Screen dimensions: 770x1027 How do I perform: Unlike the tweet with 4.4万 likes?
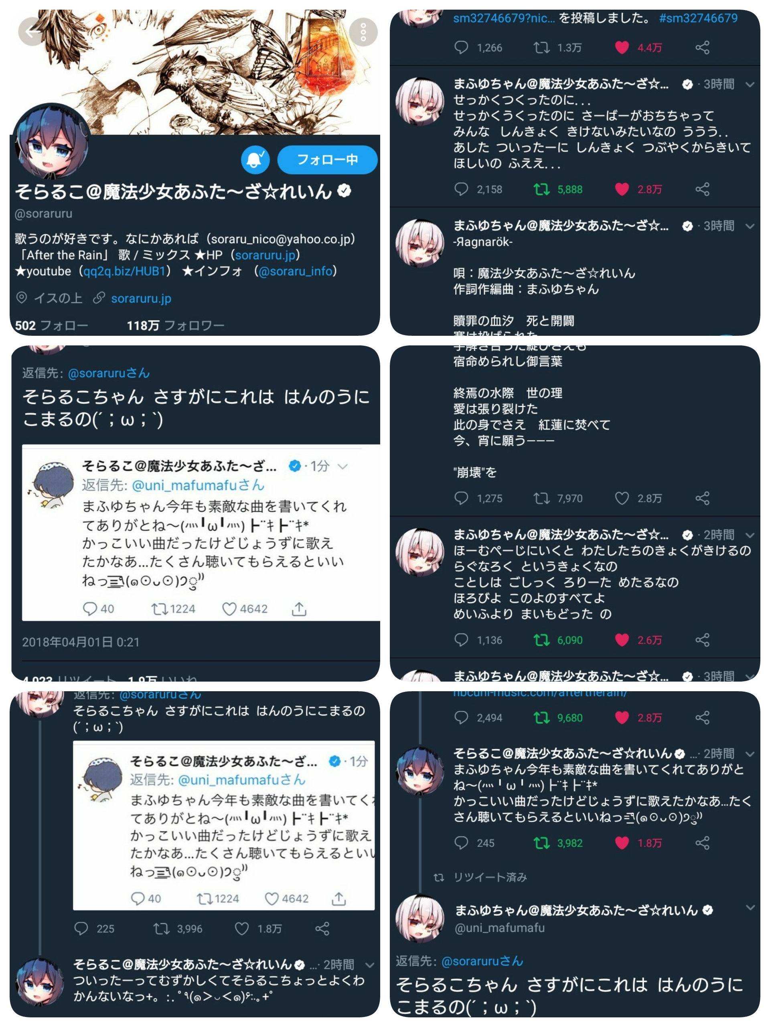point(622,47)
